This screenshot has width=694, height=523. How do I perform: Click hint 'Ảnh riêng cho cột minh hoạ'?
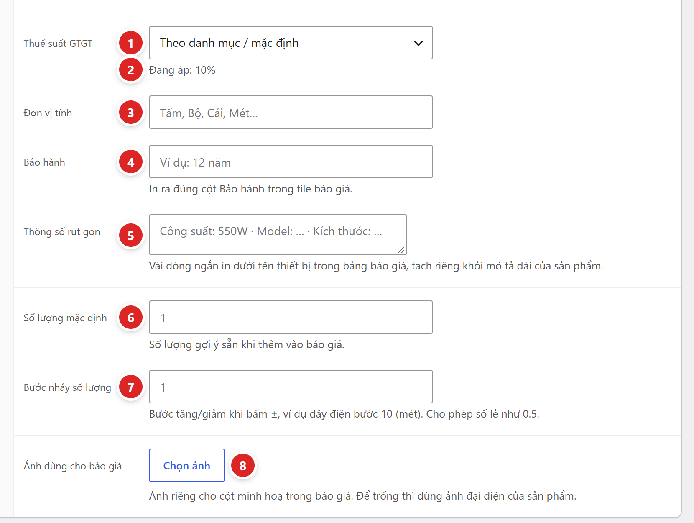click(x=362, y=496)
